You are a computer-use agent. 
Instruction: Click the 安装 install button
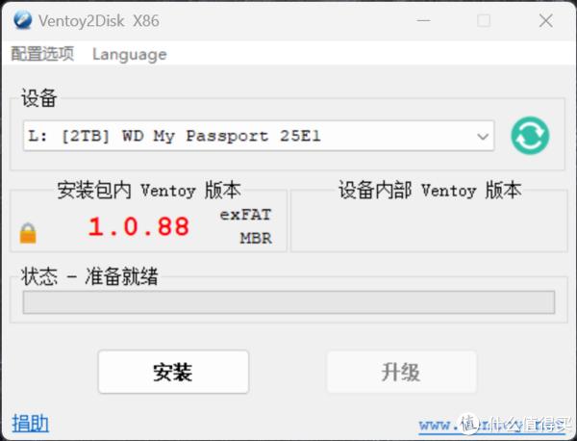(173, 372)
